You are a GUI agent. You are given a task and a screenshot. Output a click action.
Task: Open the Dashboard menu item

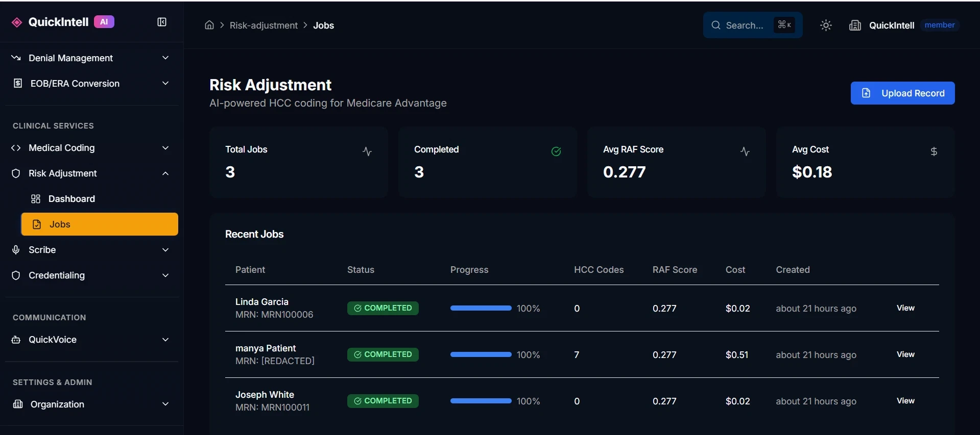pyautogui.click(x=100, y=199)
